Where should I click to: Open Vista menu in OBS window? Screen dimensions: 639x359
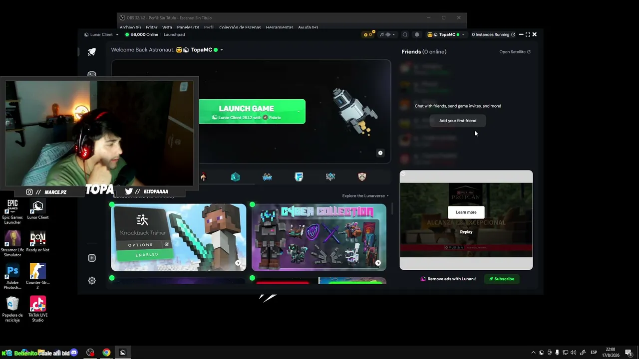(167, 27)
